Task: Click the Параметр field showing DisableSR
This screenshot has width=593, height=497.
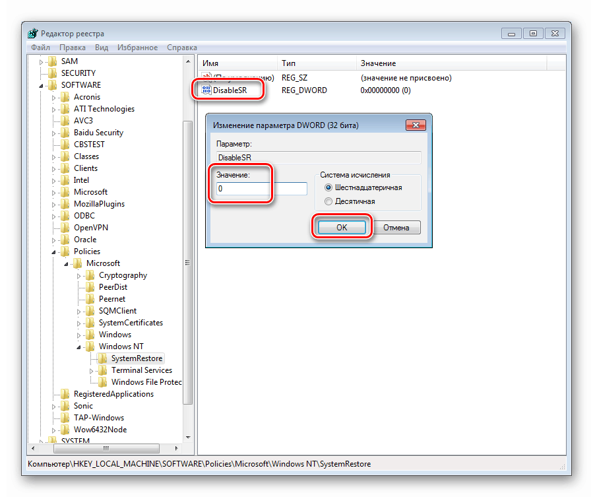Action: 319,158
